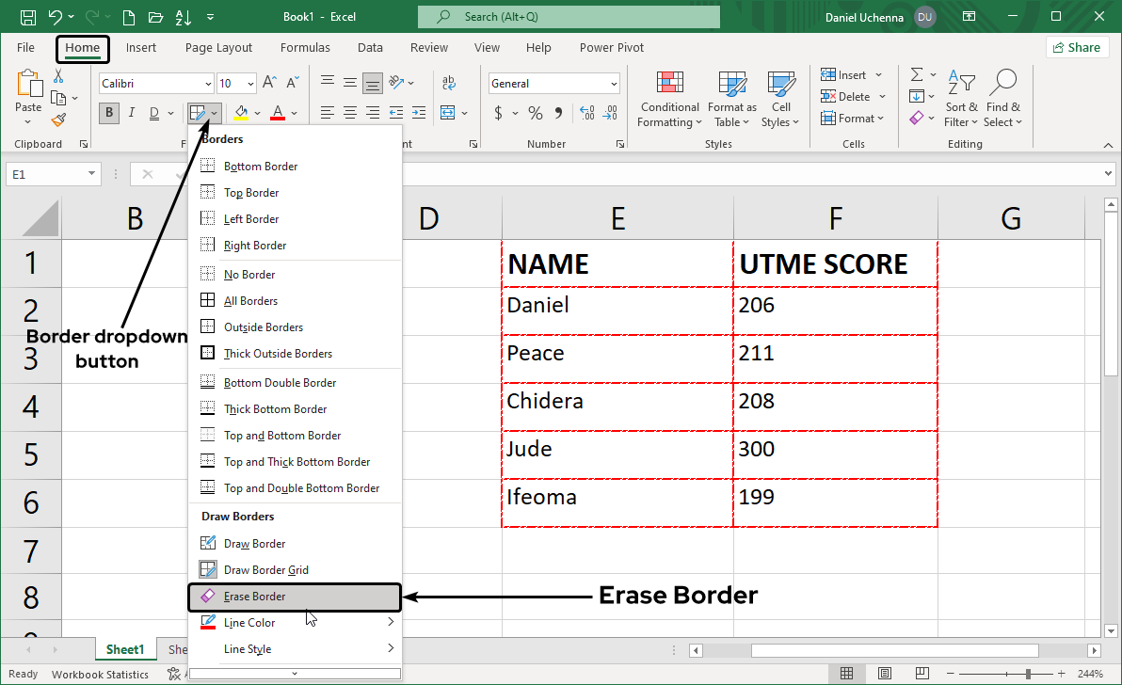Viewport: 1122px width, 685px height.
Task: Click the Share button
Action: coord(1076,48)
